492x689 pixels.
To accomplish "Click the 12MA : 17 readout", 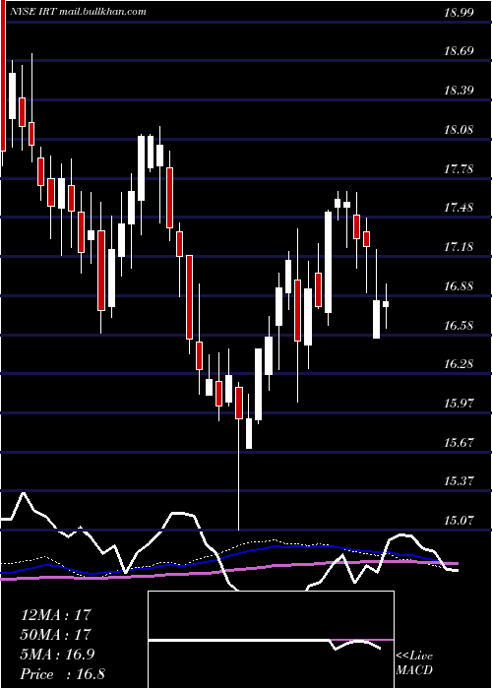I will 56,615.
